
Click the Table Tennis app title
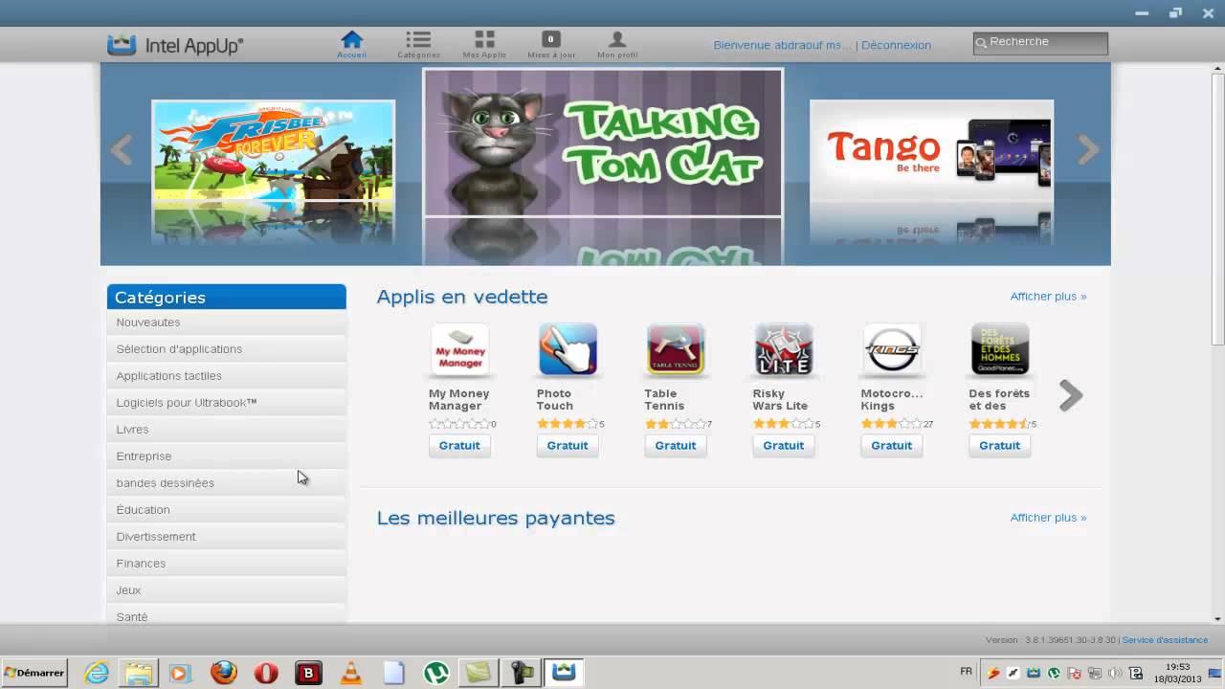click(664, 400)
